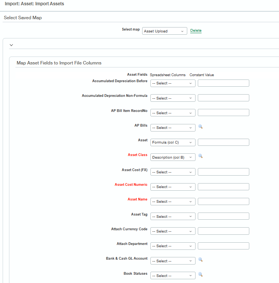Open Asset dropdown showing Formula (col C)
Screen dimensions: 279x283
(173, 142)
